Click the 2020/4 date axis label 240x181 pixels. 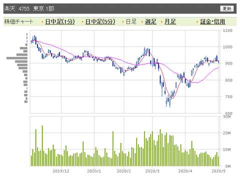185,171
